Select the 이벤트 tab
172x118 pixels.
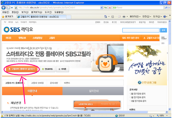(x=67, y=83)
